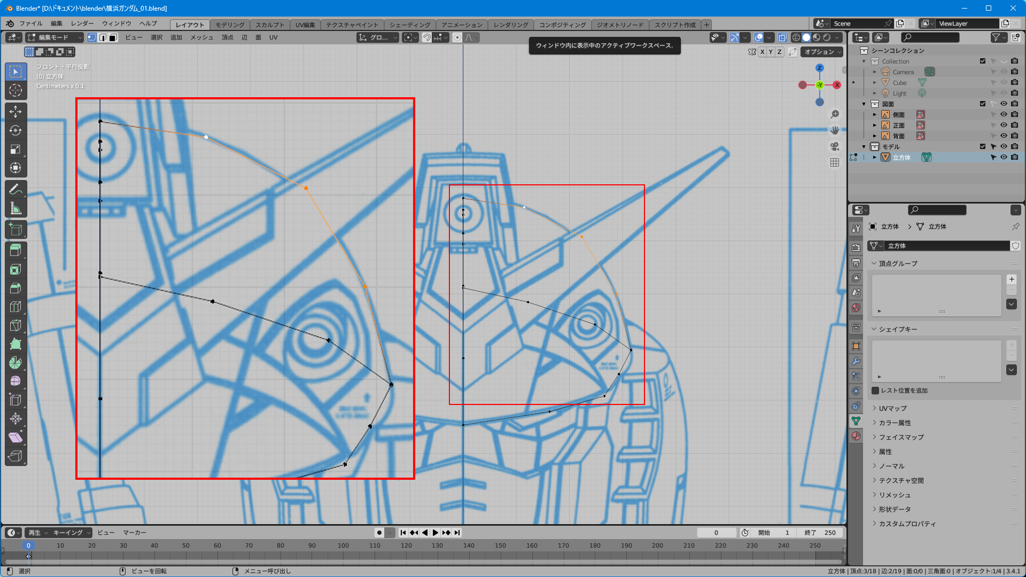Select the Scale tool

(x=15, y=149)
